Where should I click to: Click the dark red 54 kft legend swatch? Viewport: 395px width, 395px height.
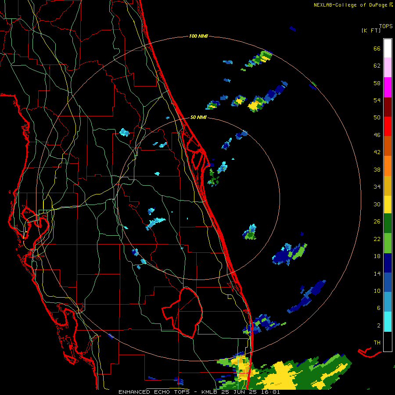tap(388, 107)
